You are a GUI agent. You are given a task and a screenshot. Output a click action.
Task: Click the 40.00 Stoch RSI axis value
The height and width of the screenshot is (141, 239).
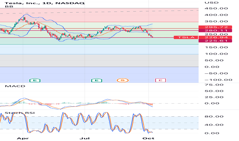pos(214,125)
